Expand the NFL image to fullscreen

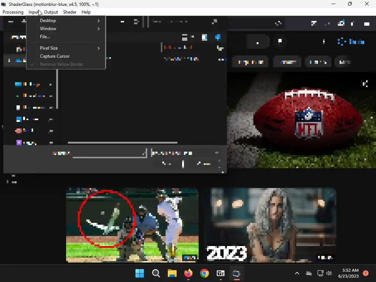(365, 83)
